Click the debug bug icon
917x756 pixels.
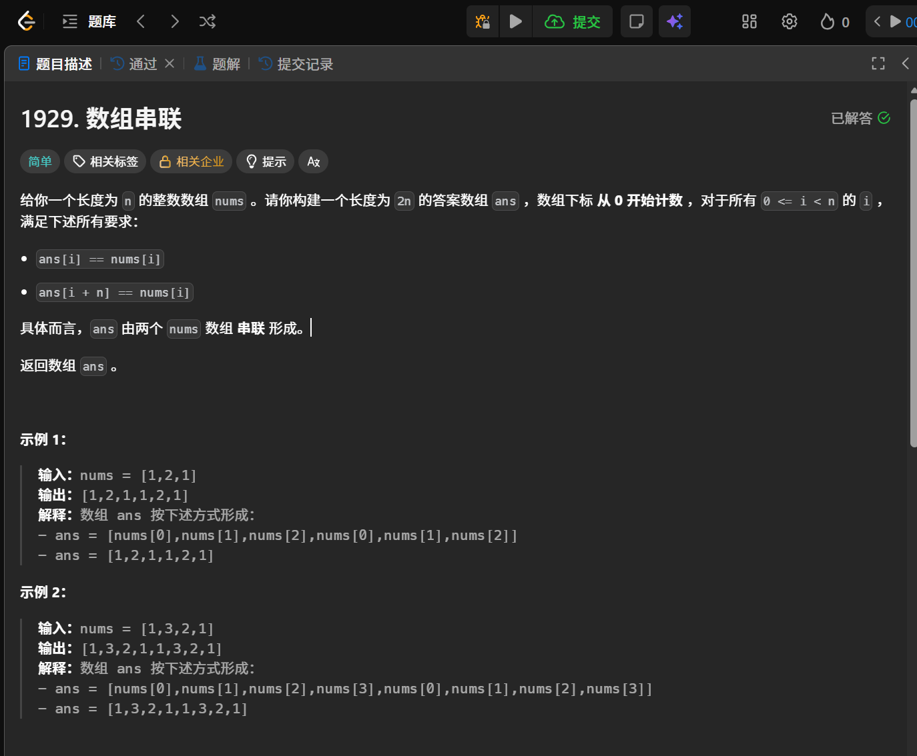[x=483, y=21]
